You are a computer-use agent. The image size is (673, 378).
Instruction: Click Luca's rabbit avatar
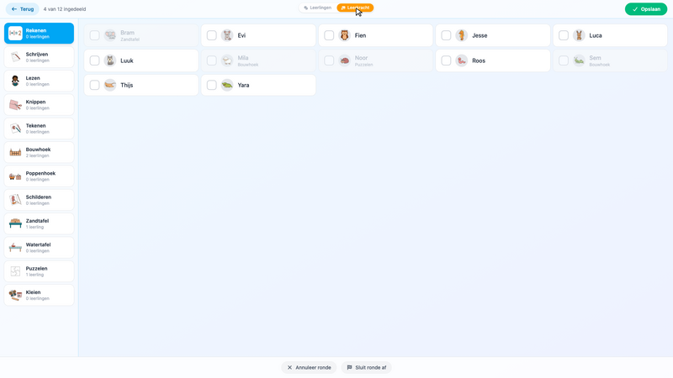pyautogui.click(x=579, y=35)
